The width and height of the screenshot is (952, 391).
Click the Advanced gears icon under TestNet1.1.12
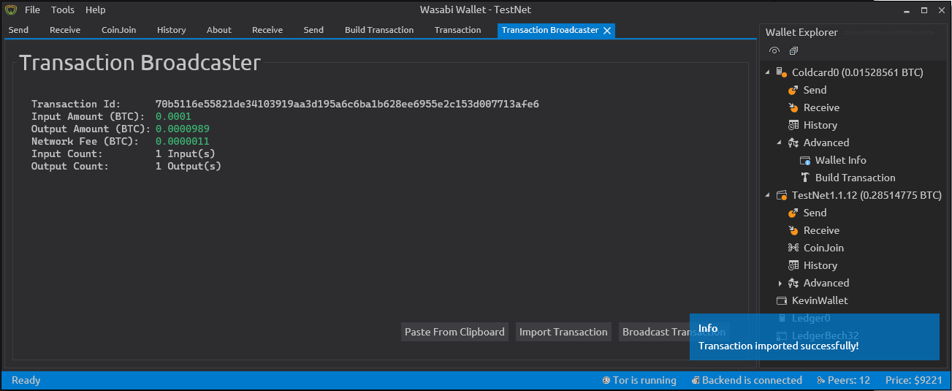coord(794,283)
